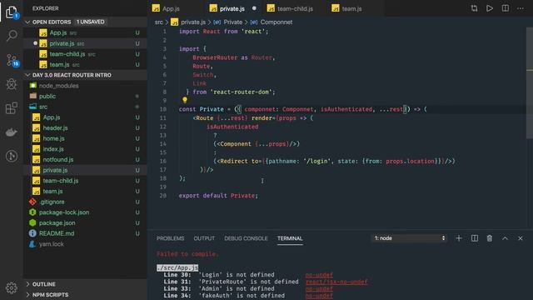533x300 pixels.
Task: Switch to the App.js editor tab
Action: tap(171, 8)
